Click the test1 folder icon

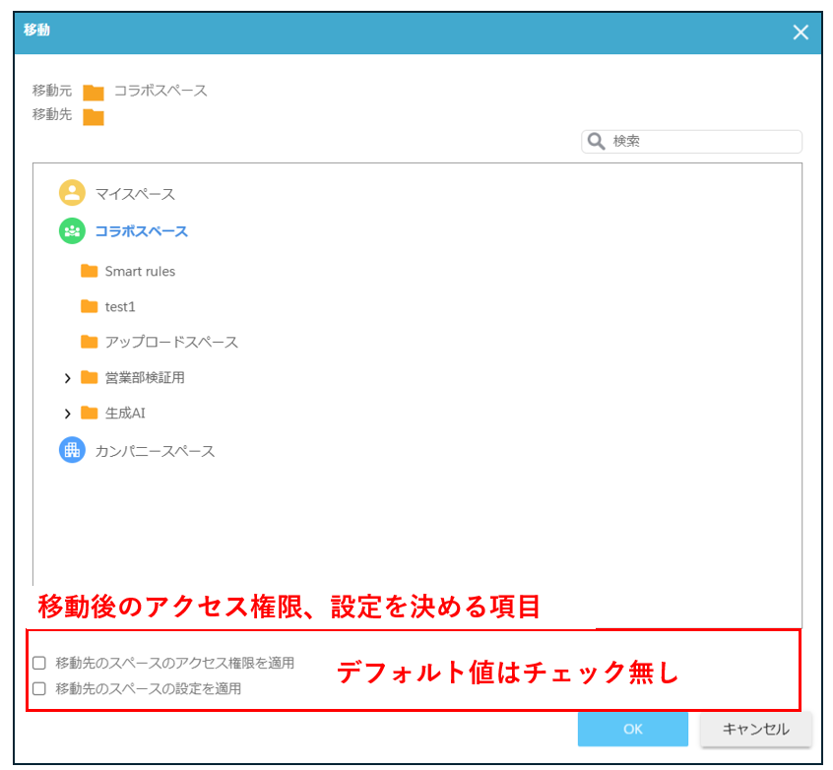[x=90, y=306]
